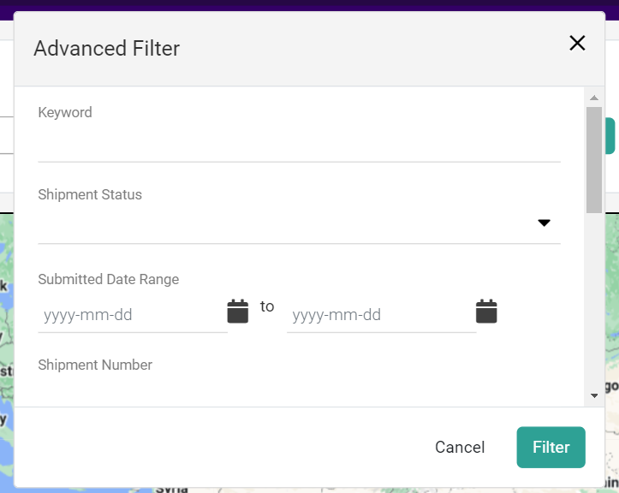Click the Shipment Number label
Screen dimensions: 619x493
(x=95, y=365)
